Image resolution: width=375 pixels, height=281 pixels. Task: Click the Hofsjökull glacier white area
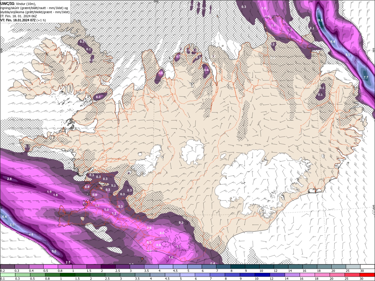point(192,152)
